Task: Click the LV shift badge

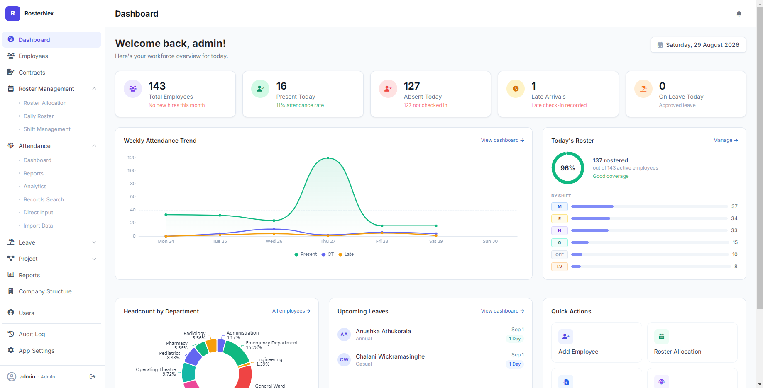Action: click(560, 267)
